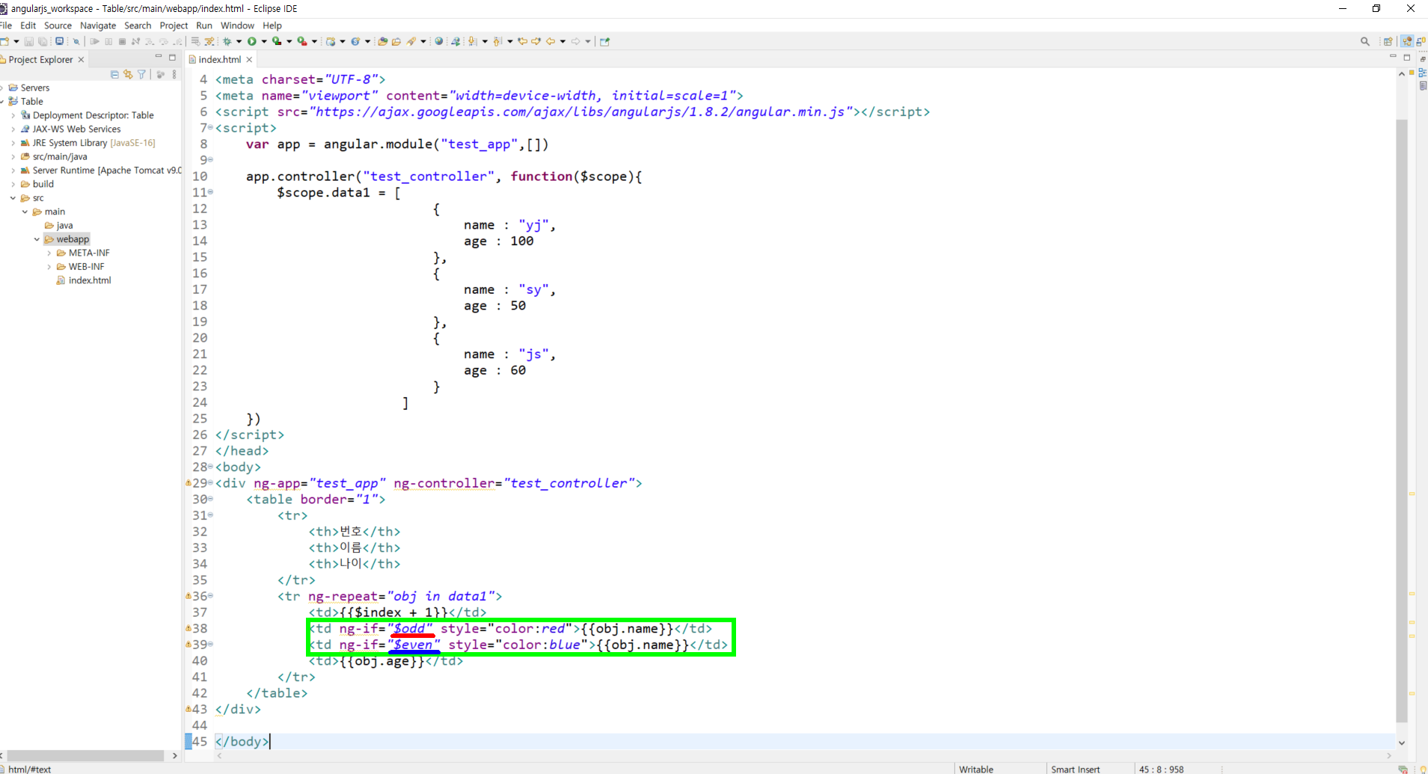This screenshot has width=1428, height=774.
Task: Click the Next Annotation arrow icon
Action: 472,41
